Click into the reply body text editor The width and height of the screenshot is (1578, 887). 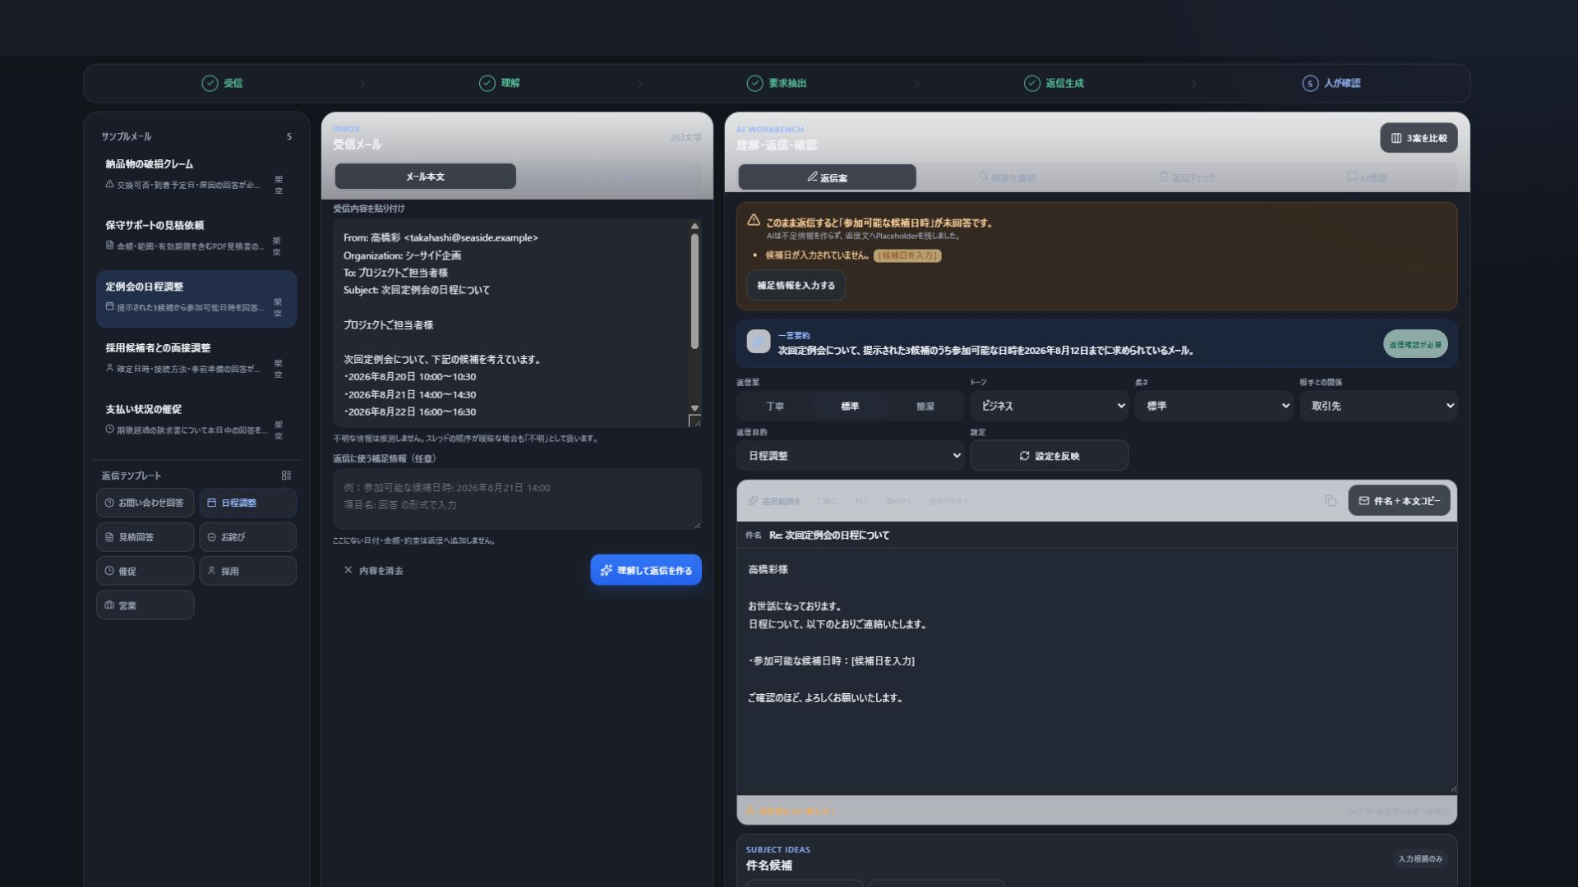(x=1096, y=671)
